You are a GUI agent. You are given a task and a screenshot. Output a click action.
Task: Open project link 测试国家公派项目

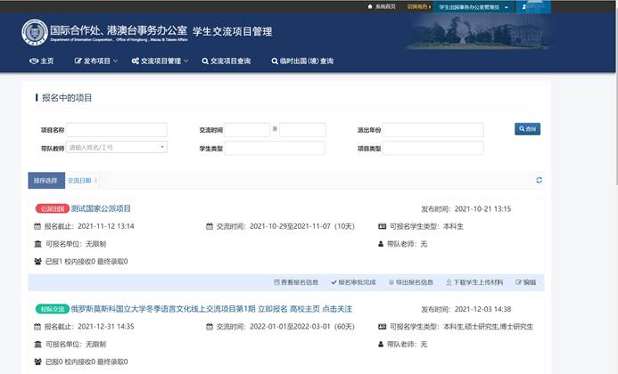[x=101, y=209]
